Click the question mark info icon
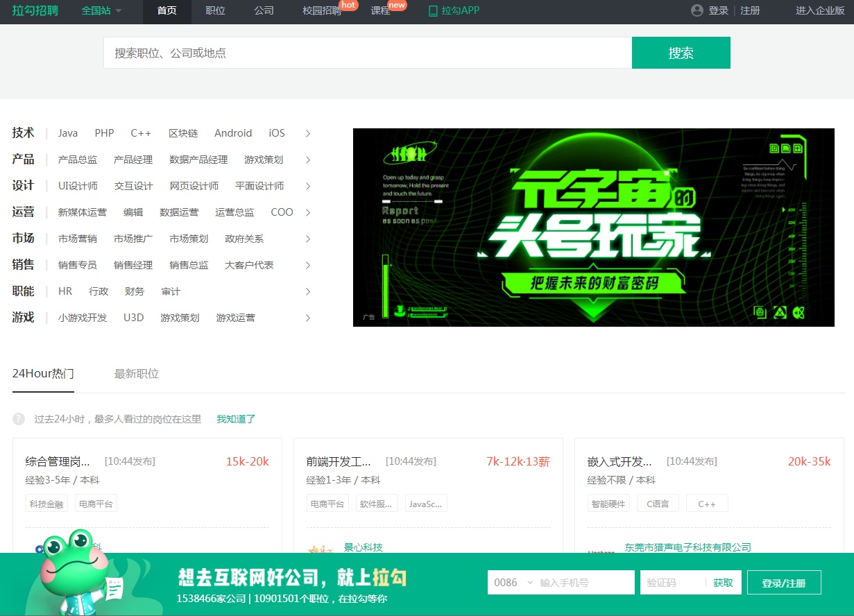Image resolution: width=854 pixels, height=616 pixels. 19,419
